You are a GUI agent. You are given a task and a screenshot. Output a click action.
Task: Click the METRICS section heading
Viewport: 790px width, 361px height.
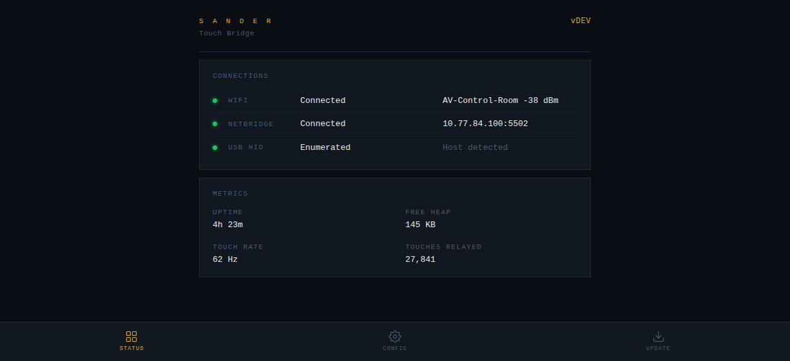(x=230, y=194)
